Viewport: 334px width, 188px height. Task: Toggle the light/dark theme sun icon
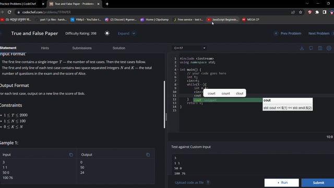pos(107,33)
